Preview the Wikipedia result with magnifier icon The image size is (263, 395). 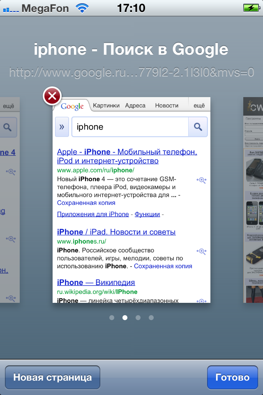click(x=201, y=301)
